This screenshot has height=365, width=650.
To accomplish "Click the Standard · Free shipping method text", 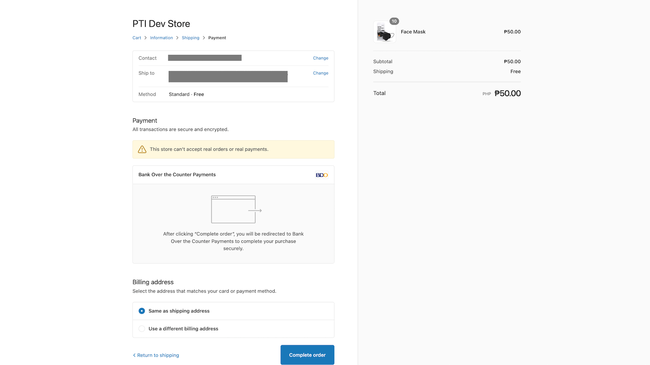I will click(x=186, y=94).
